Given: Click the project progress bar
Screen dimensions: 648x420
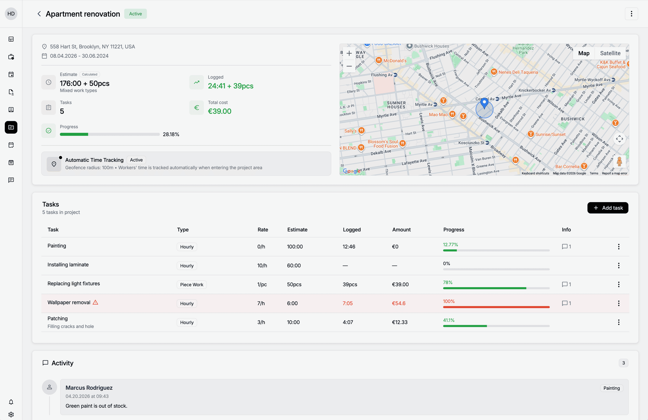Looking at the screenshot, I should pos(110,134).
